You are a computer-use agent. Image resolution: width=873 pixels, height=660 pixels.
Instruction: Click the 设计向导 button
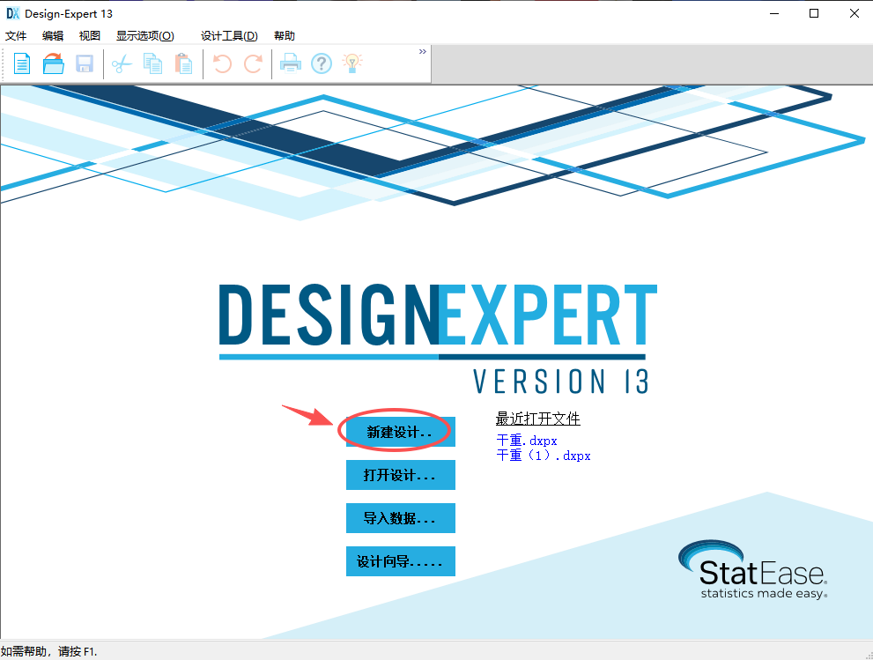pos(401,561)
